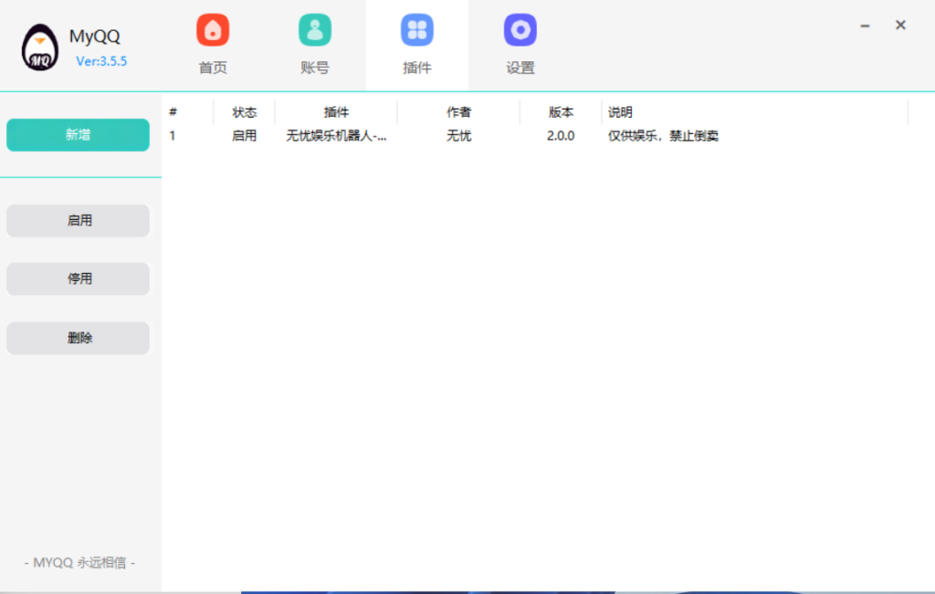Sort by the 作者 column header
This screenshot has height=594, width=935.
point(458,113)
